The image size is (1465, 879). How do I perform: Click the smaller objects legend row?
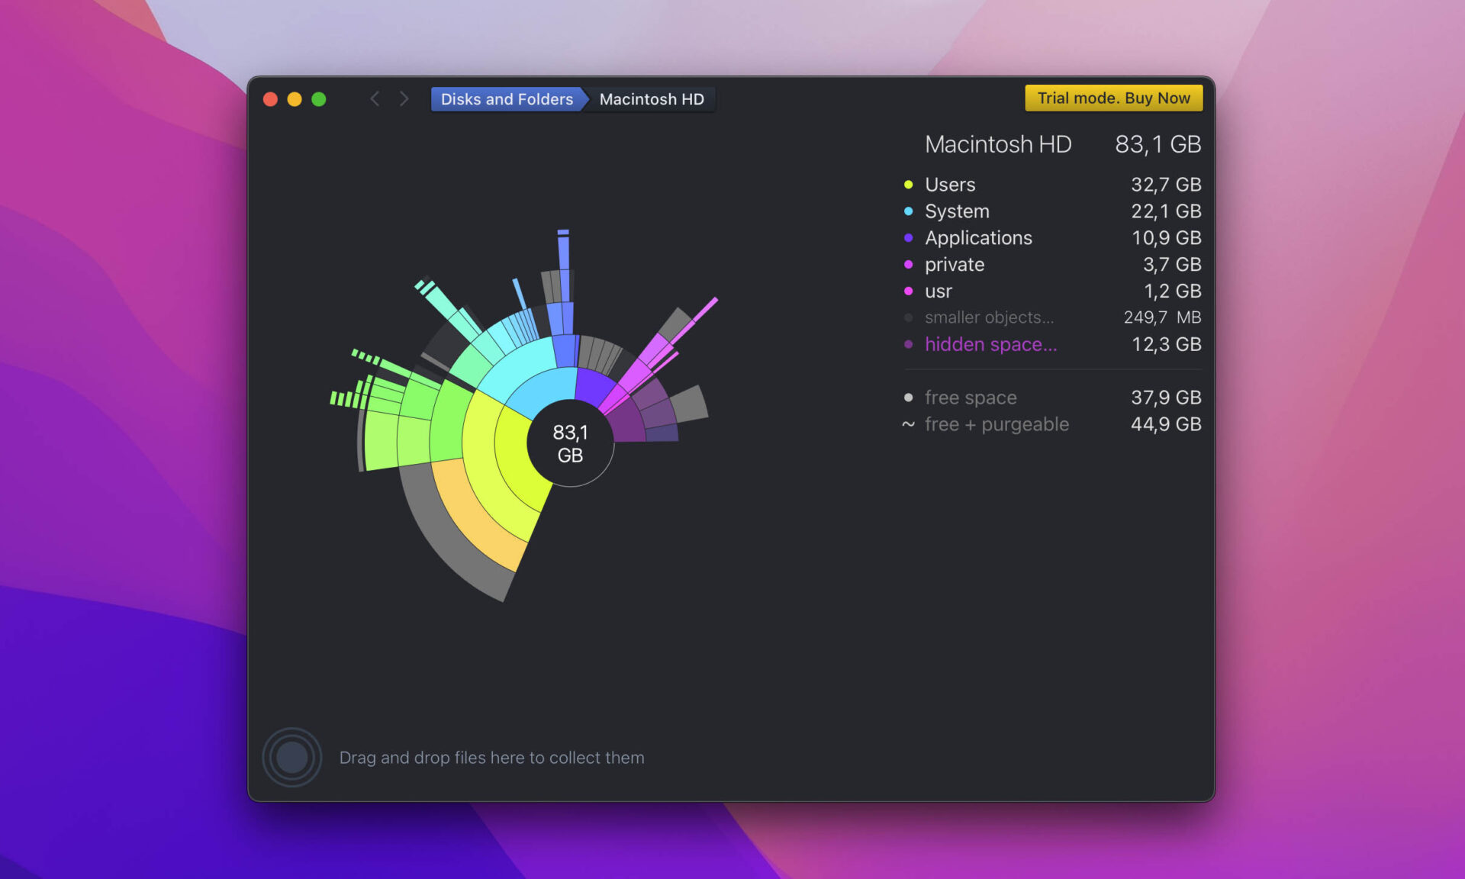point(988,317)
